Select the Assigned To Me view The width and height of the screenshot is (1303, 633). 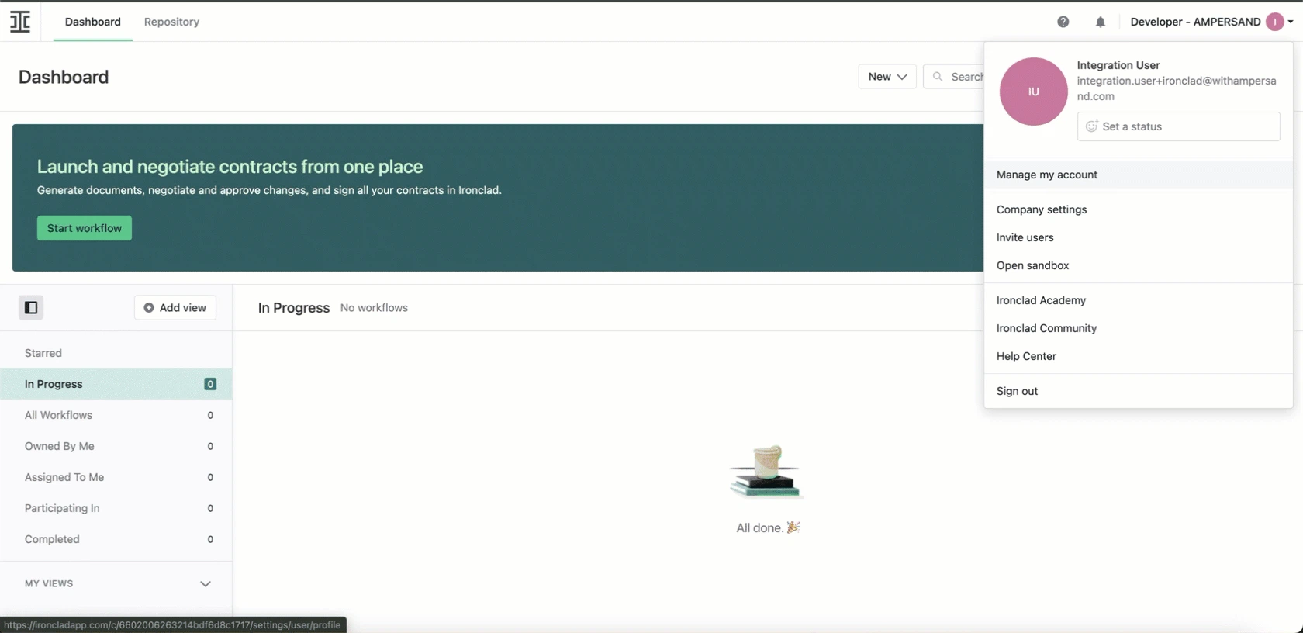point(116,477)
